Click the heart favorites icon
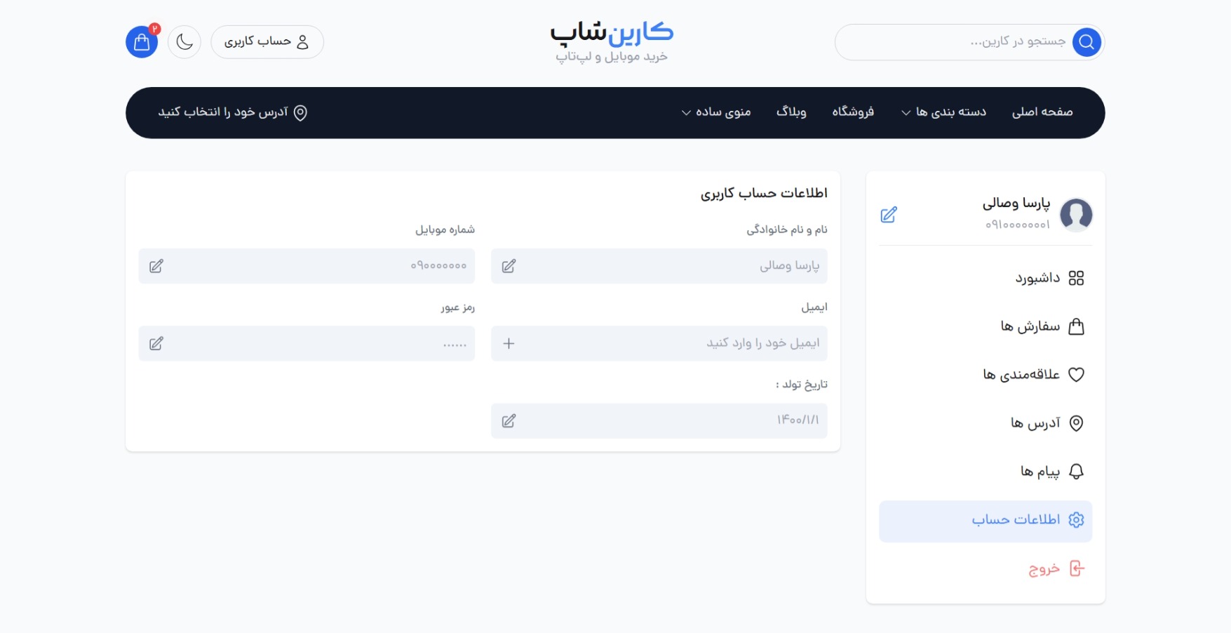The image size is (1231, 633). point(1076,375)
